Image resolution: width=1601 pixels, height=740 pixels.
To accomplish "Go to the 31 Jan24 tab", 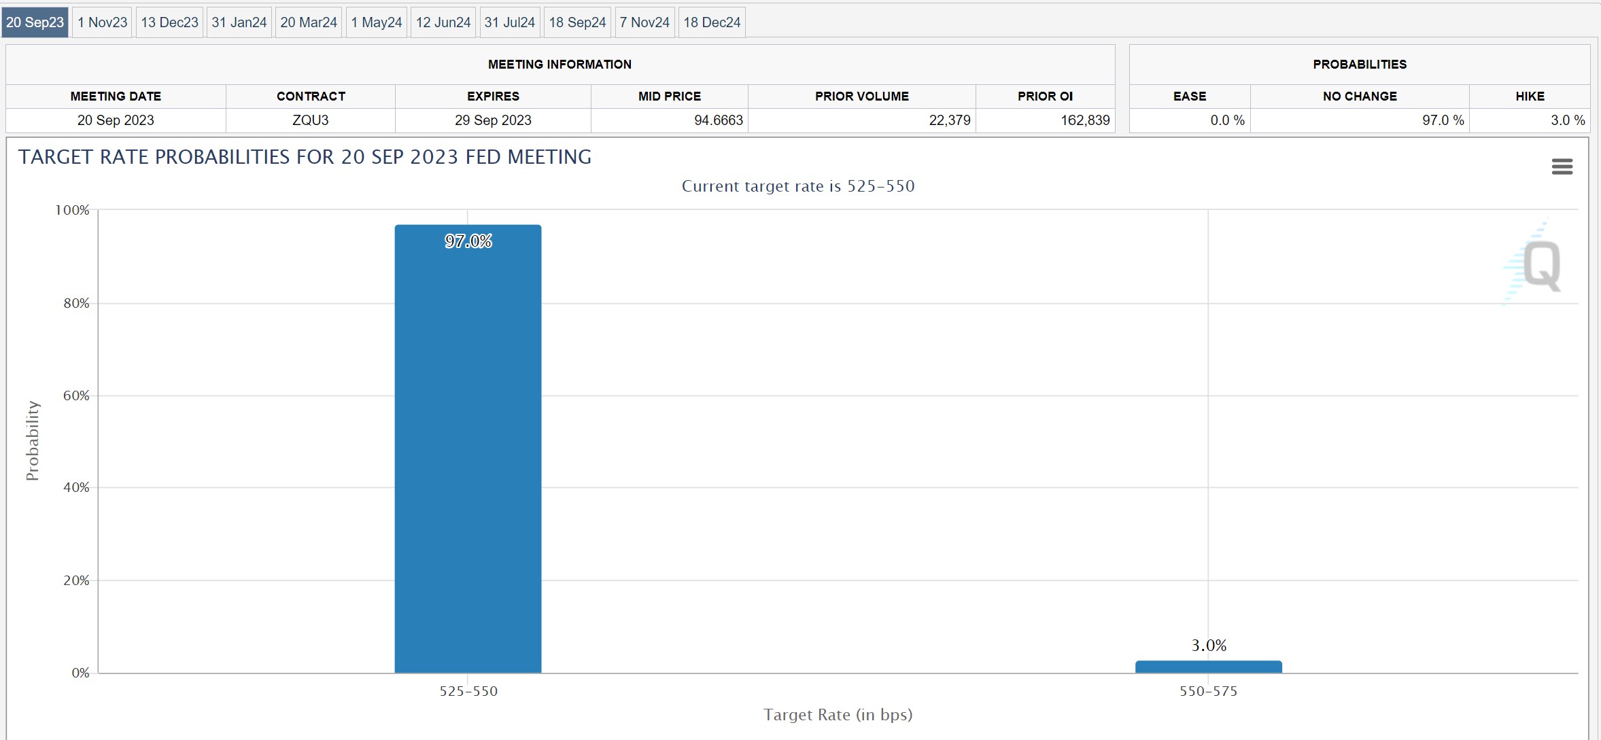I will pyautogui.click(x=239, y=22).
